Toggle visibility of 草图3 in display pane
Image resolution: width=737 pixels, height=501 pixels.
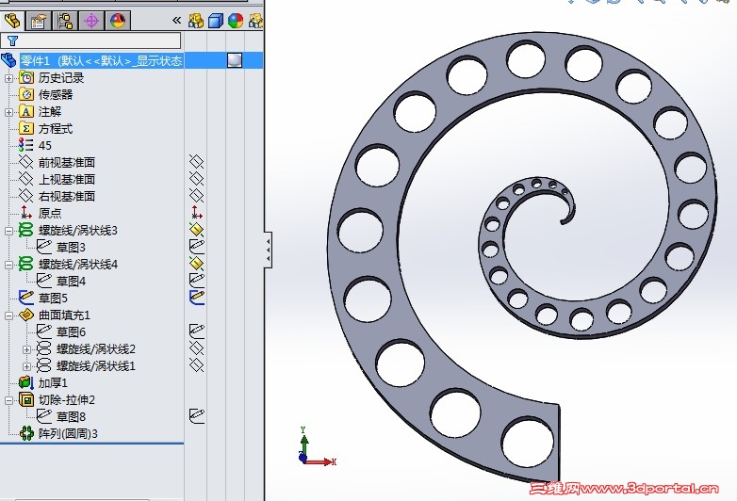[x=197, y=246]
